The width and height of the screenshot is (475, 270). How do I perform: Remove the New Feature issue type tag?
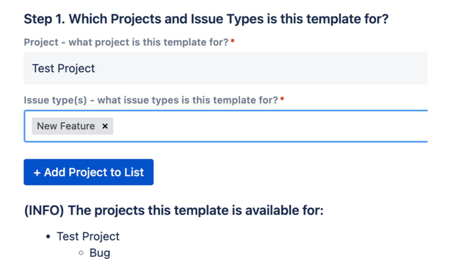(x=105, y=126)
